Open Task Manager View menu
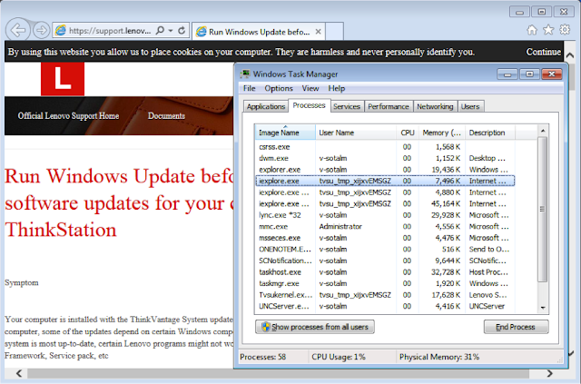Image resolution: width=581 pixels, height=384 pixels. [x=310, y=88]
